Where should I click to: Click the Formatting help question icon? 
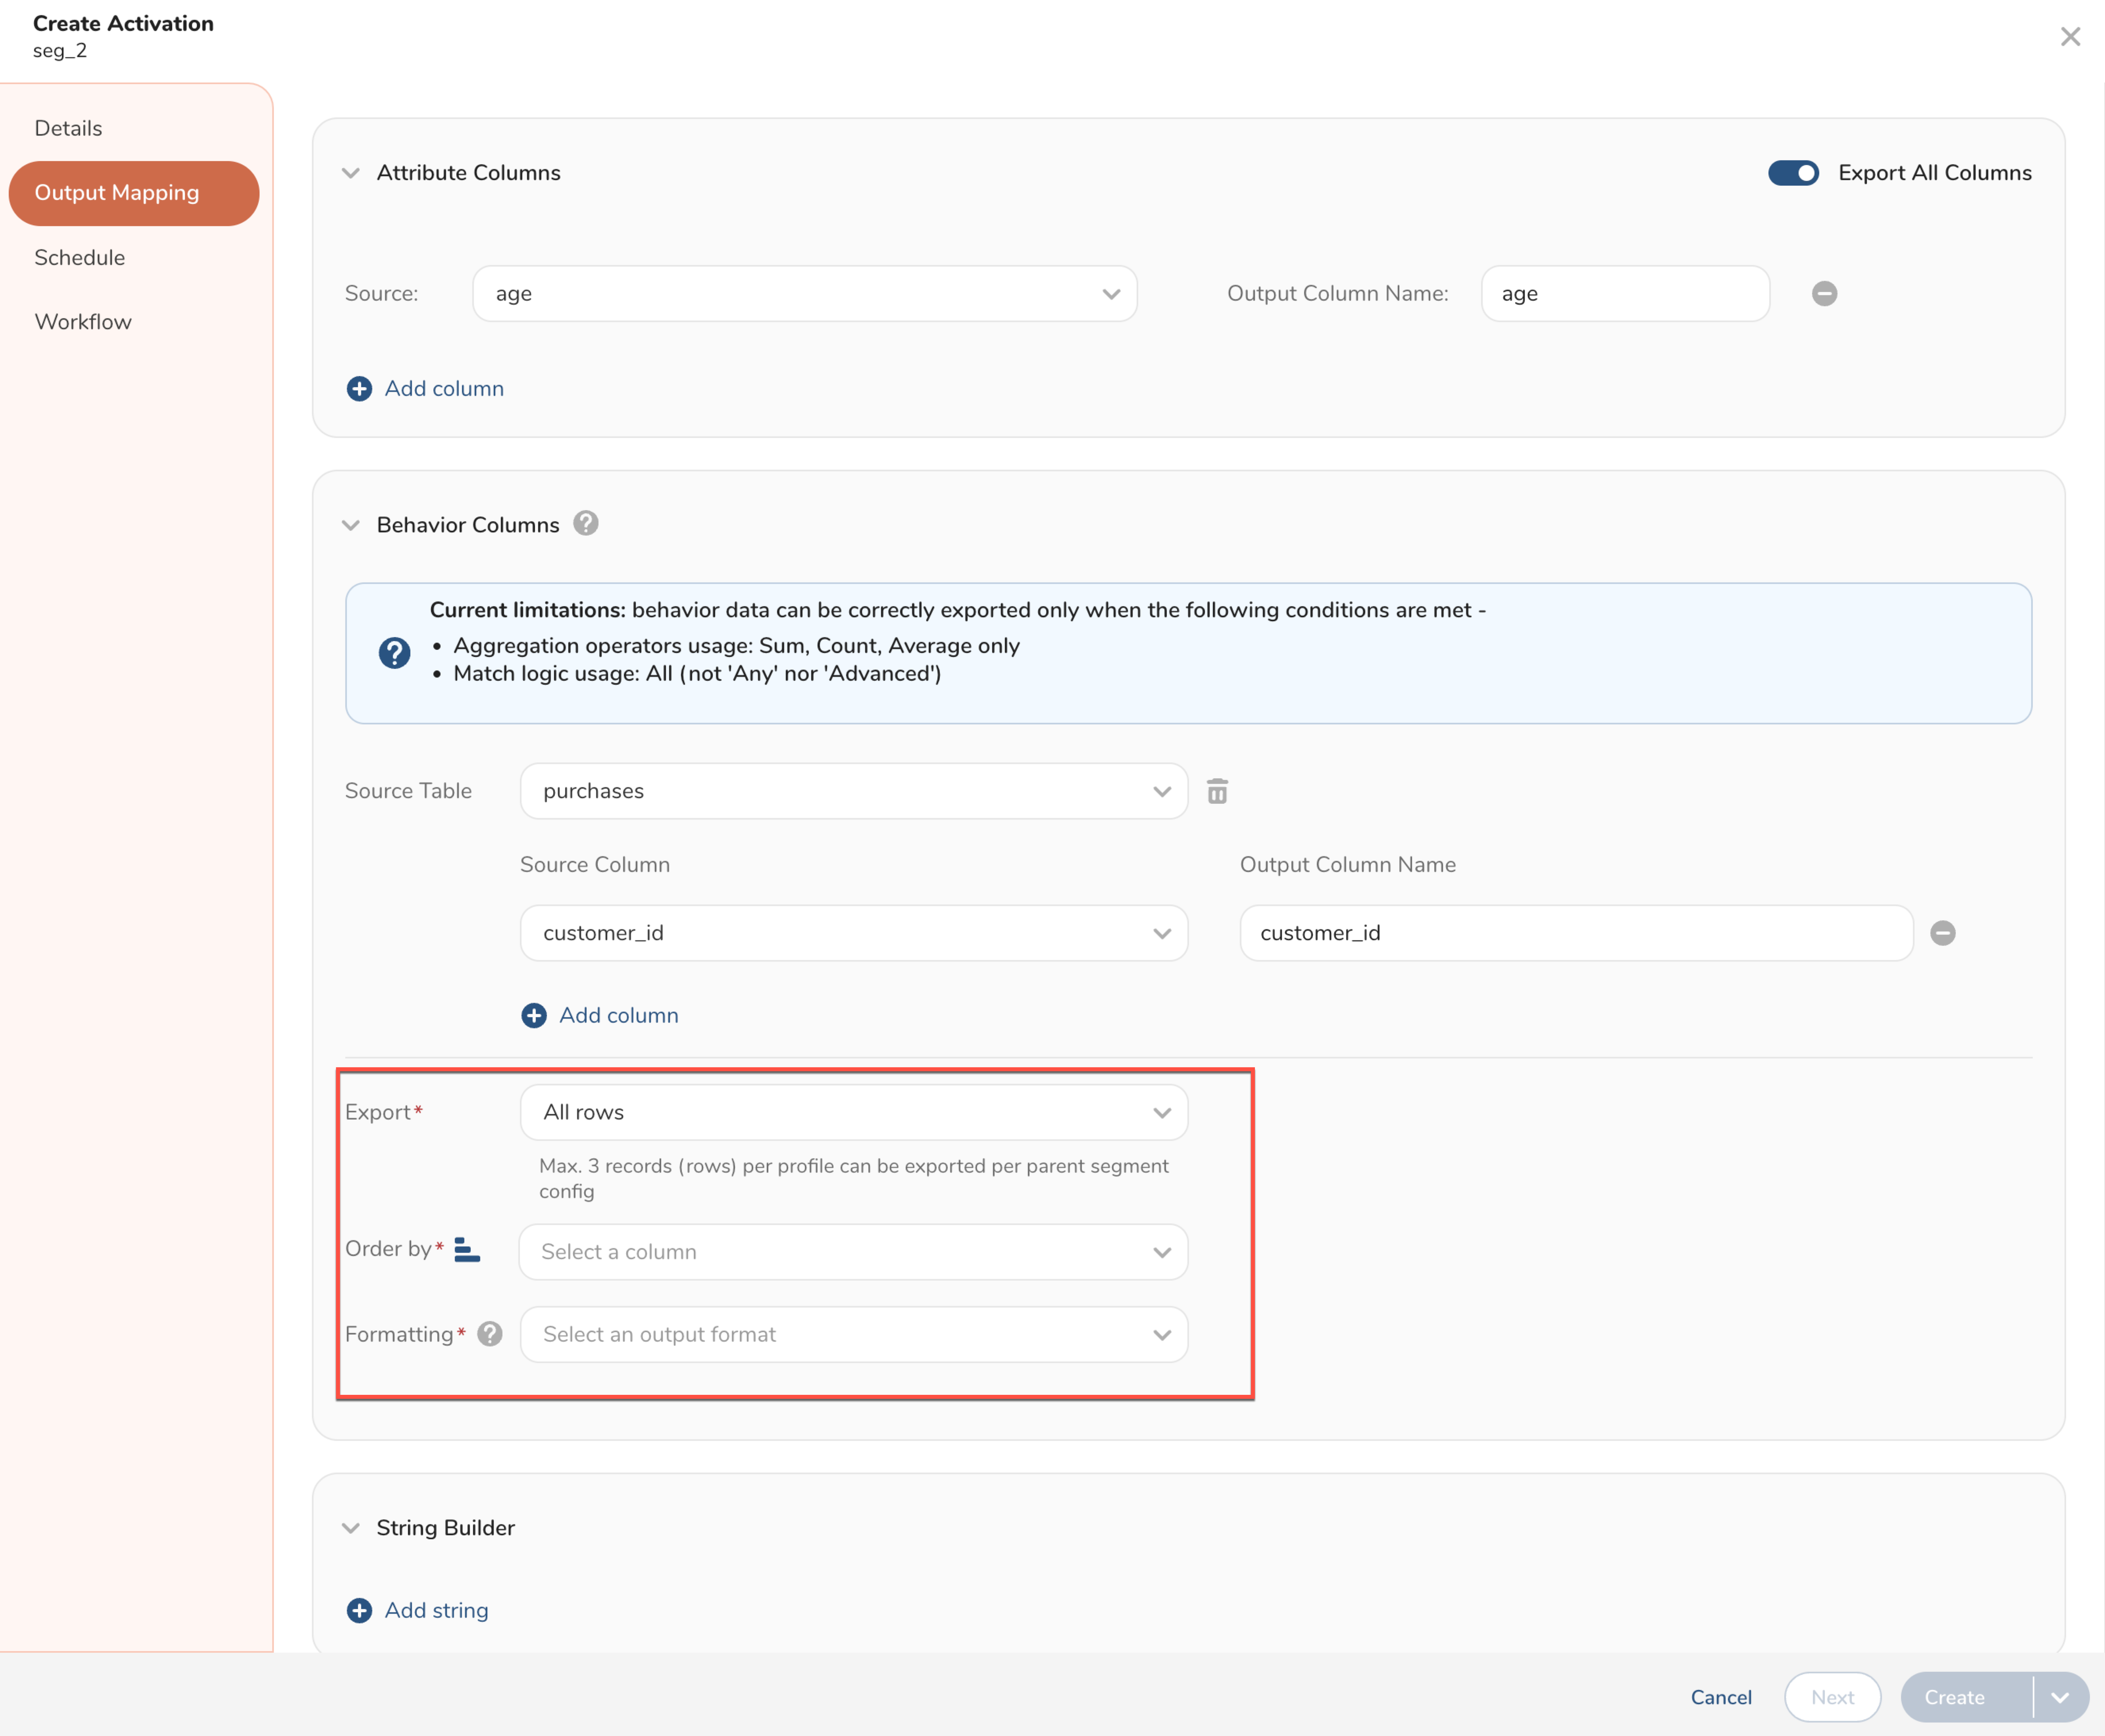coord(489,1334)
